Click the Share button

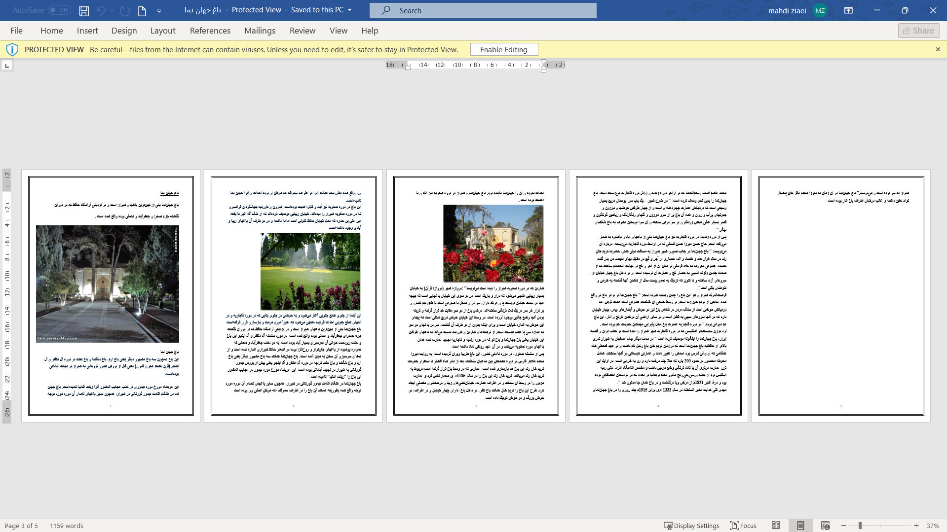coord(919,31)
